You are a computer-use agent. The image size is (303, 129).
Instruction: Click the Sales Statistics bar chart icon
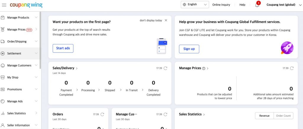3,113
